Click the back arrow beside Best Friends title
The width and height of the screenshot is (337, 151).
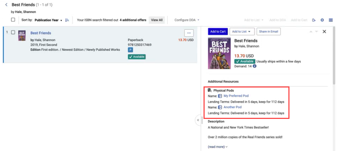pyautogui.click(x=6, y=5)
